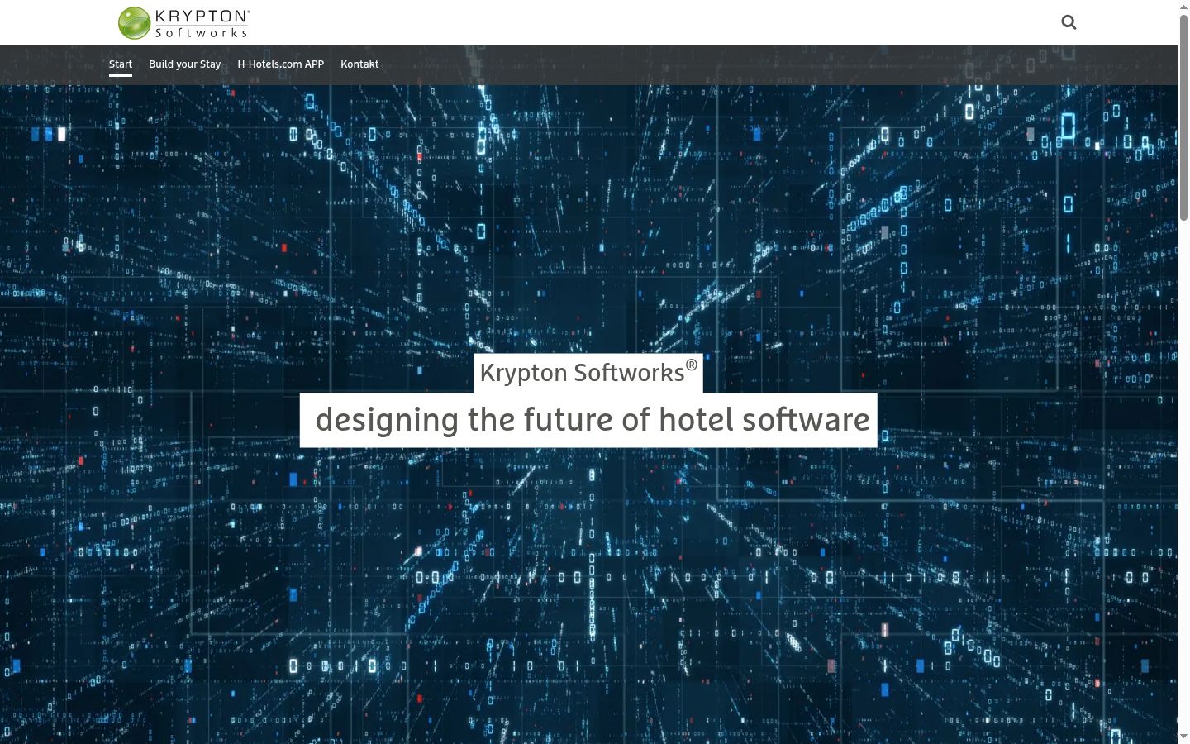Click the page's vertical scrollbar thumb
Screen dimensions: 1190x744
(x=1183, y=116)
